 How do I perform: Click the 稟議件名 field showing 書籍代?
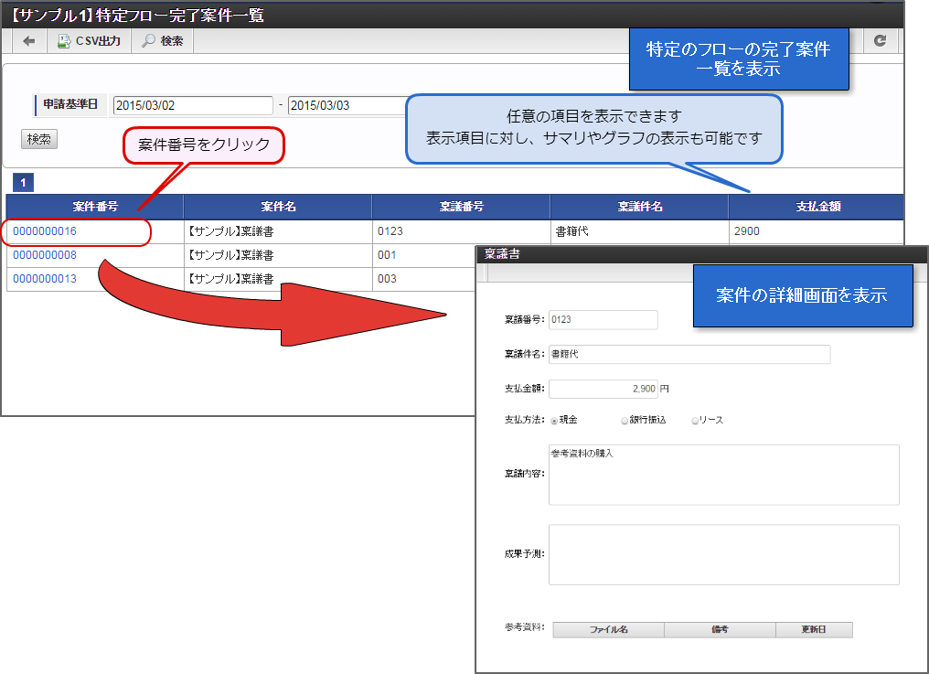pos(689,354)
